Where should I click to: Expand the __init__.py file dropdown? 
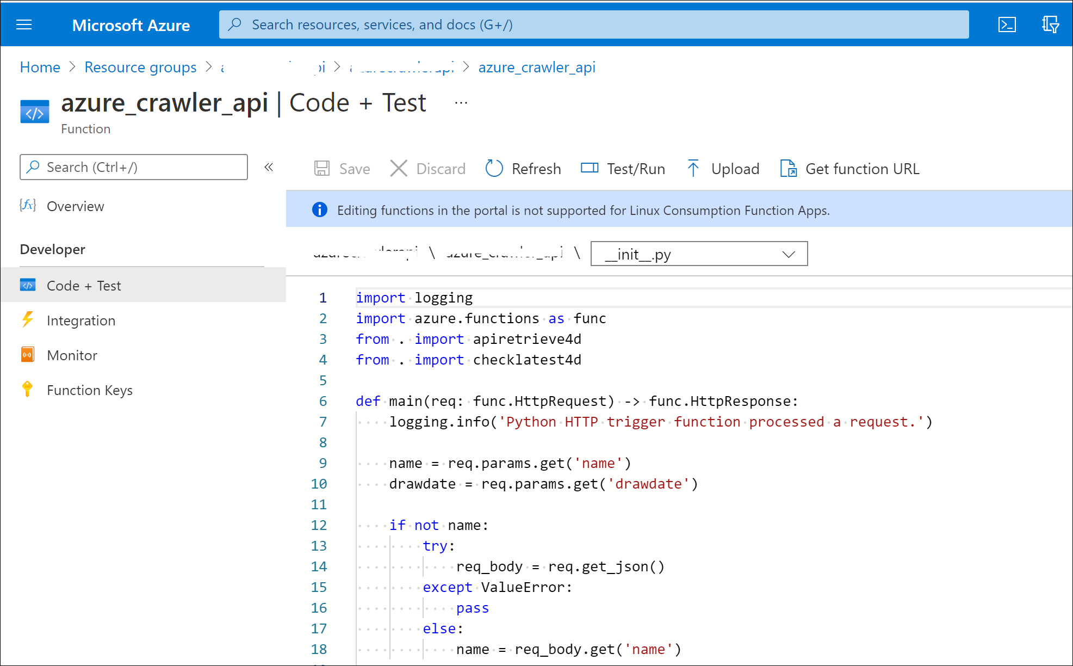tap(699, 254)
